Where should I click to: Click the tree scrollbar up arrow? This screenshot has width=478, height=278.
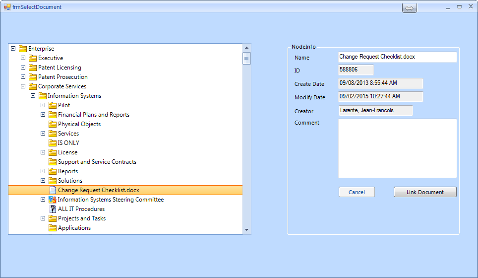coord(246,48)
